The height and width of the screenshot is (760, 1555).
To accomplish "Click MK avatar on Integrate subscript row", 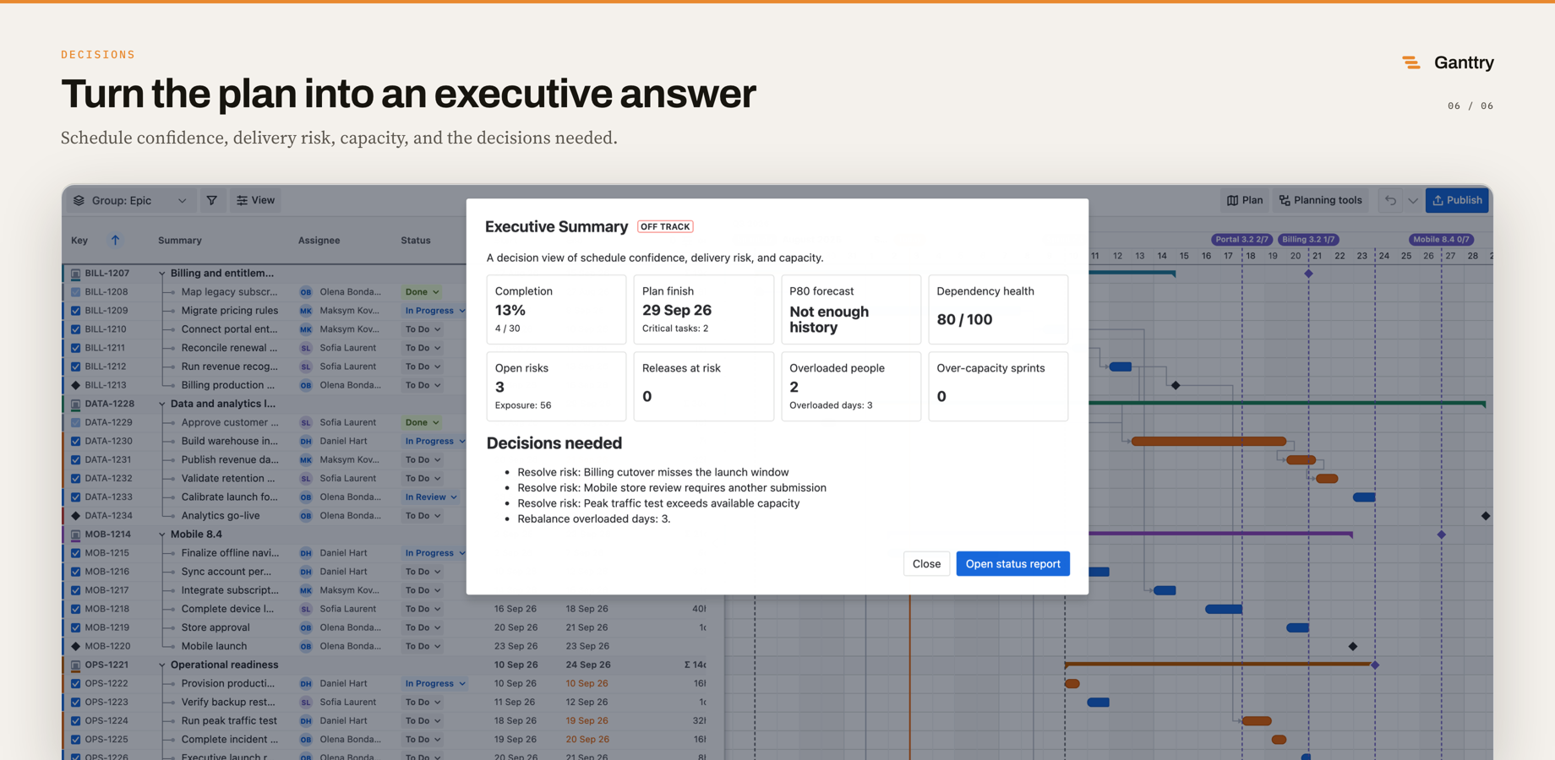I will pos(306,590).
